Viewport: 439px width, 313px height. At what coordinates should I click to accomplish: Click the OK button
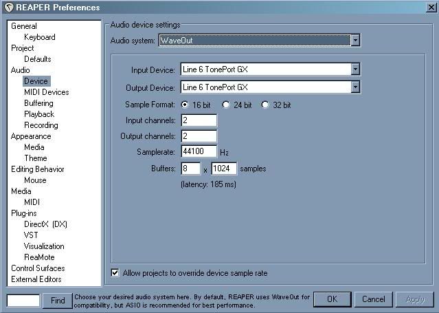tap(332, 299)
